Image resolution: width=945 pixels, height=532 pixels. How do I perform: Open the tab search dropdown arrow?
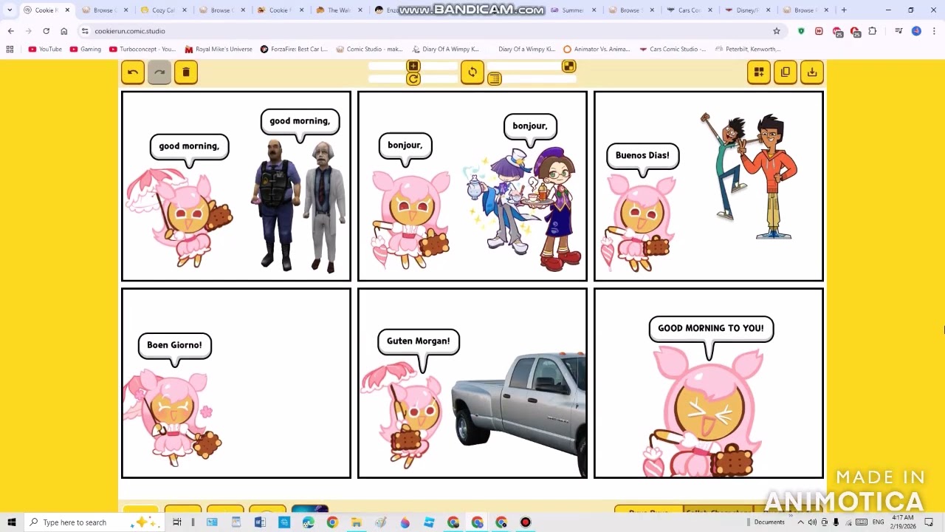[x=10, y=10]
